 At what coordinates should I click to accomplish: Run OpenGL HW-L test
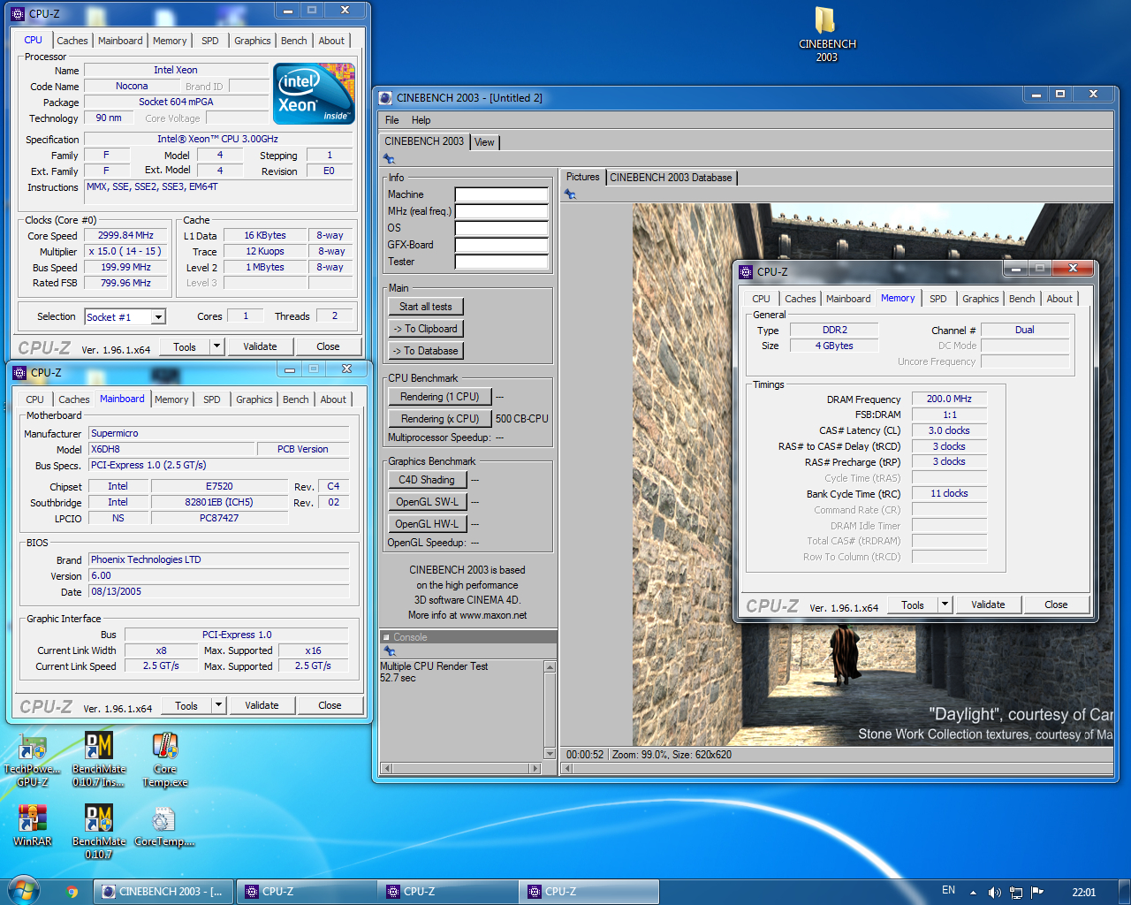coord(427,524)
